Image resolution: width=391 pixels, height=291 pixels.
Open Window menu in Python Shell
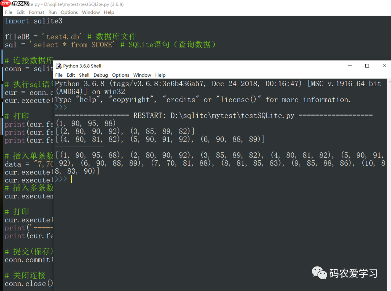(x=142, y=75)
